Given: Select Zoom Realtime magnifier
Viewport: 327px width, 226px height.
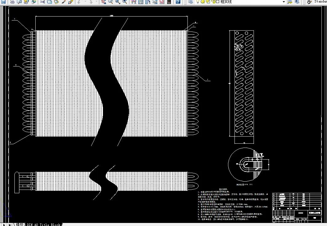Looking at the screenshot, I should pos(111,2).
